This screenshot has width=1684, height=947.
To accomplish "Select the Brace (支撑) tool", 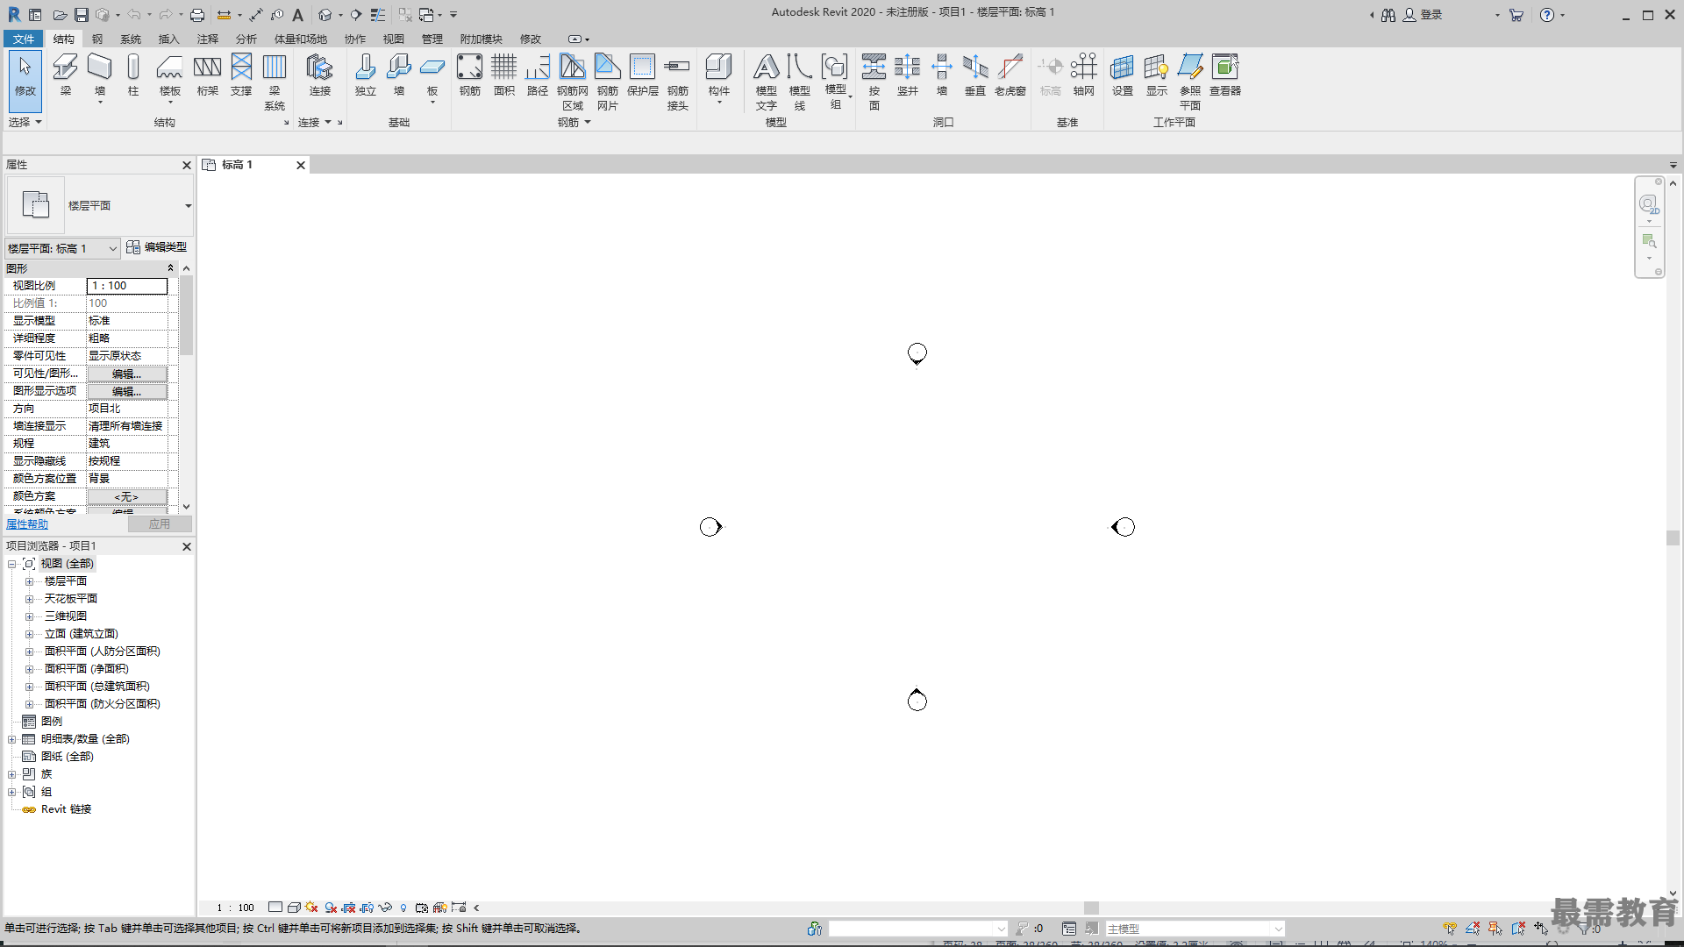I will 241,75.
